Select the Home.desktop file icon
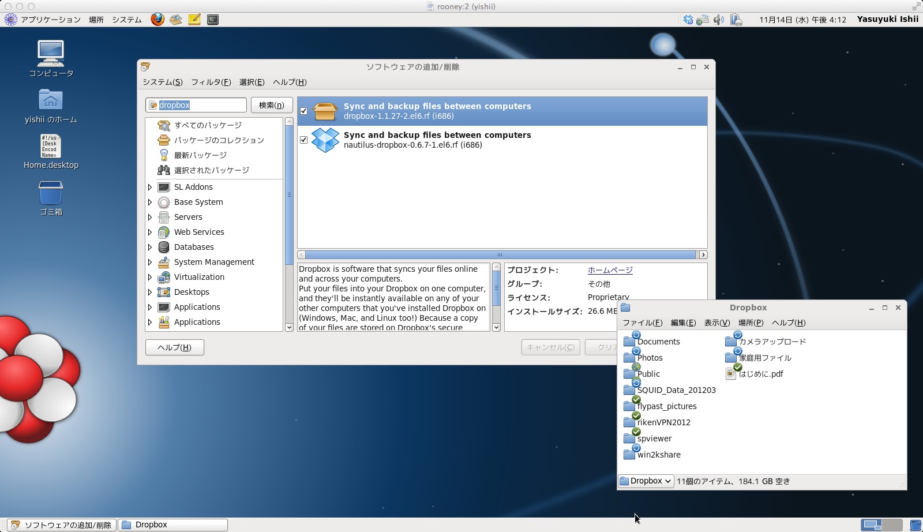Image resolution: width=923 pixels, height=532 pixels. pyautogui.click(x=51, y=152)
